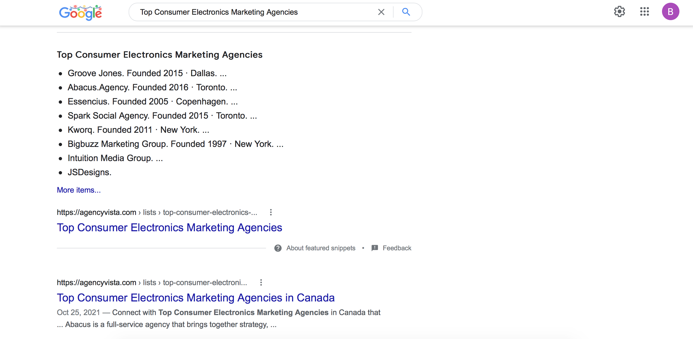Click the Feedback flag icon
This screenshot has width=693, height=339.
pos(375,248)
